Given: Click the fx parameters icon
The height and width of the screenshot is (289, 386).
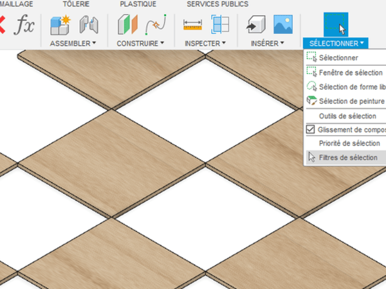Looking at the screenshot, I should coord(24,26).
